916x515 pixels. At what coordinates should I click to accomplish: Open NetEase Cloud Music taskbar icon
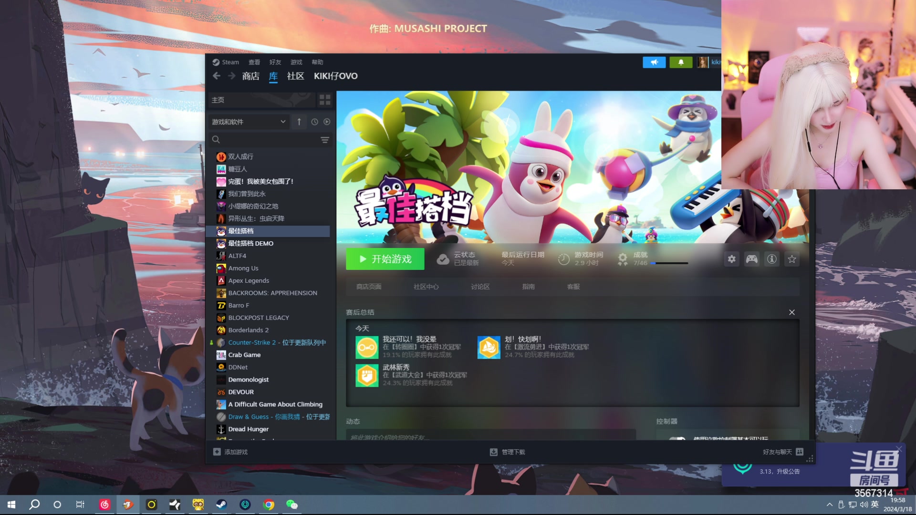pyautogui.click(x=104, y=505)
